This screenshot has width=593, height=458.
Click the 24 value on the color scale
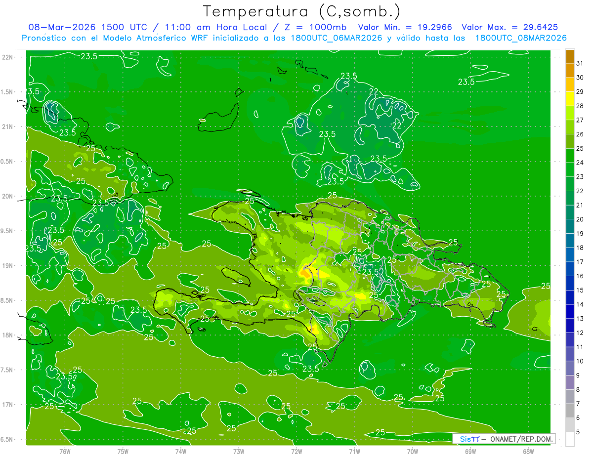(580, 163)
